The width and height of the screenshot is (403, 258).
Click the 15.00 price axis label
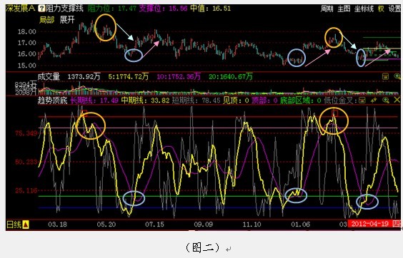tap(26, 66)
